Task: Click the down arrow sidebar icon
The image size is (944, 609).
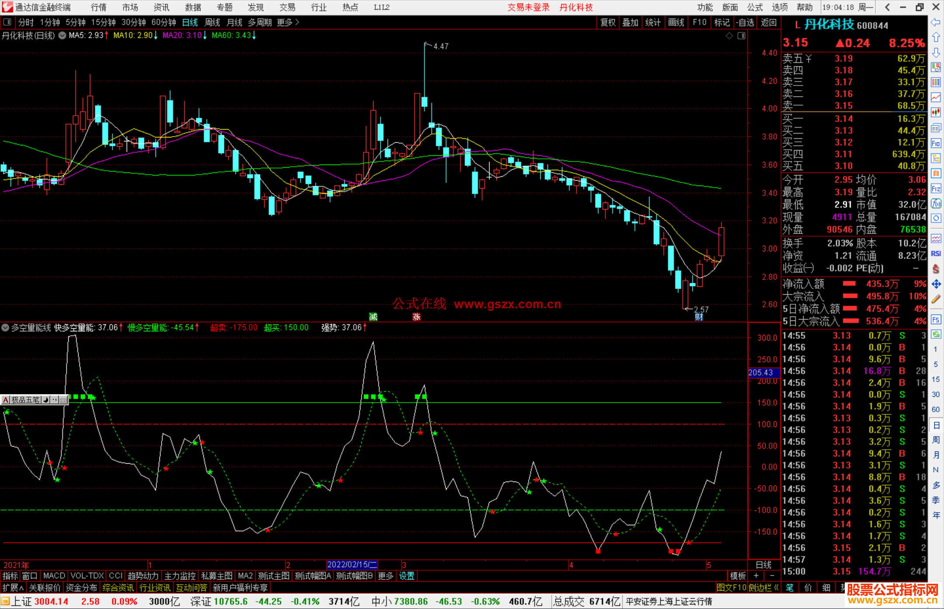Action: (x=936, y=52)
